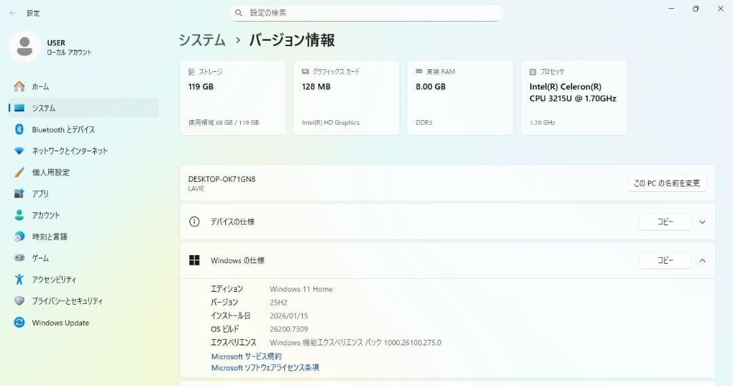This screenshot has width=733, height=386.
Task: Click the Windows Update sync icon
Action: [19, 322]
